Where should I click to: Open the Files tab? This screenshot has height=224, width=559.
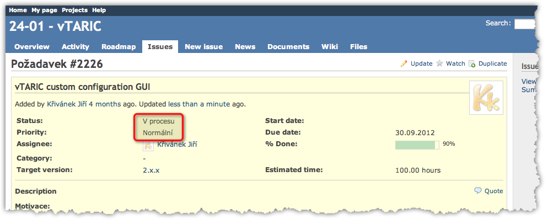tap(359, 47)
